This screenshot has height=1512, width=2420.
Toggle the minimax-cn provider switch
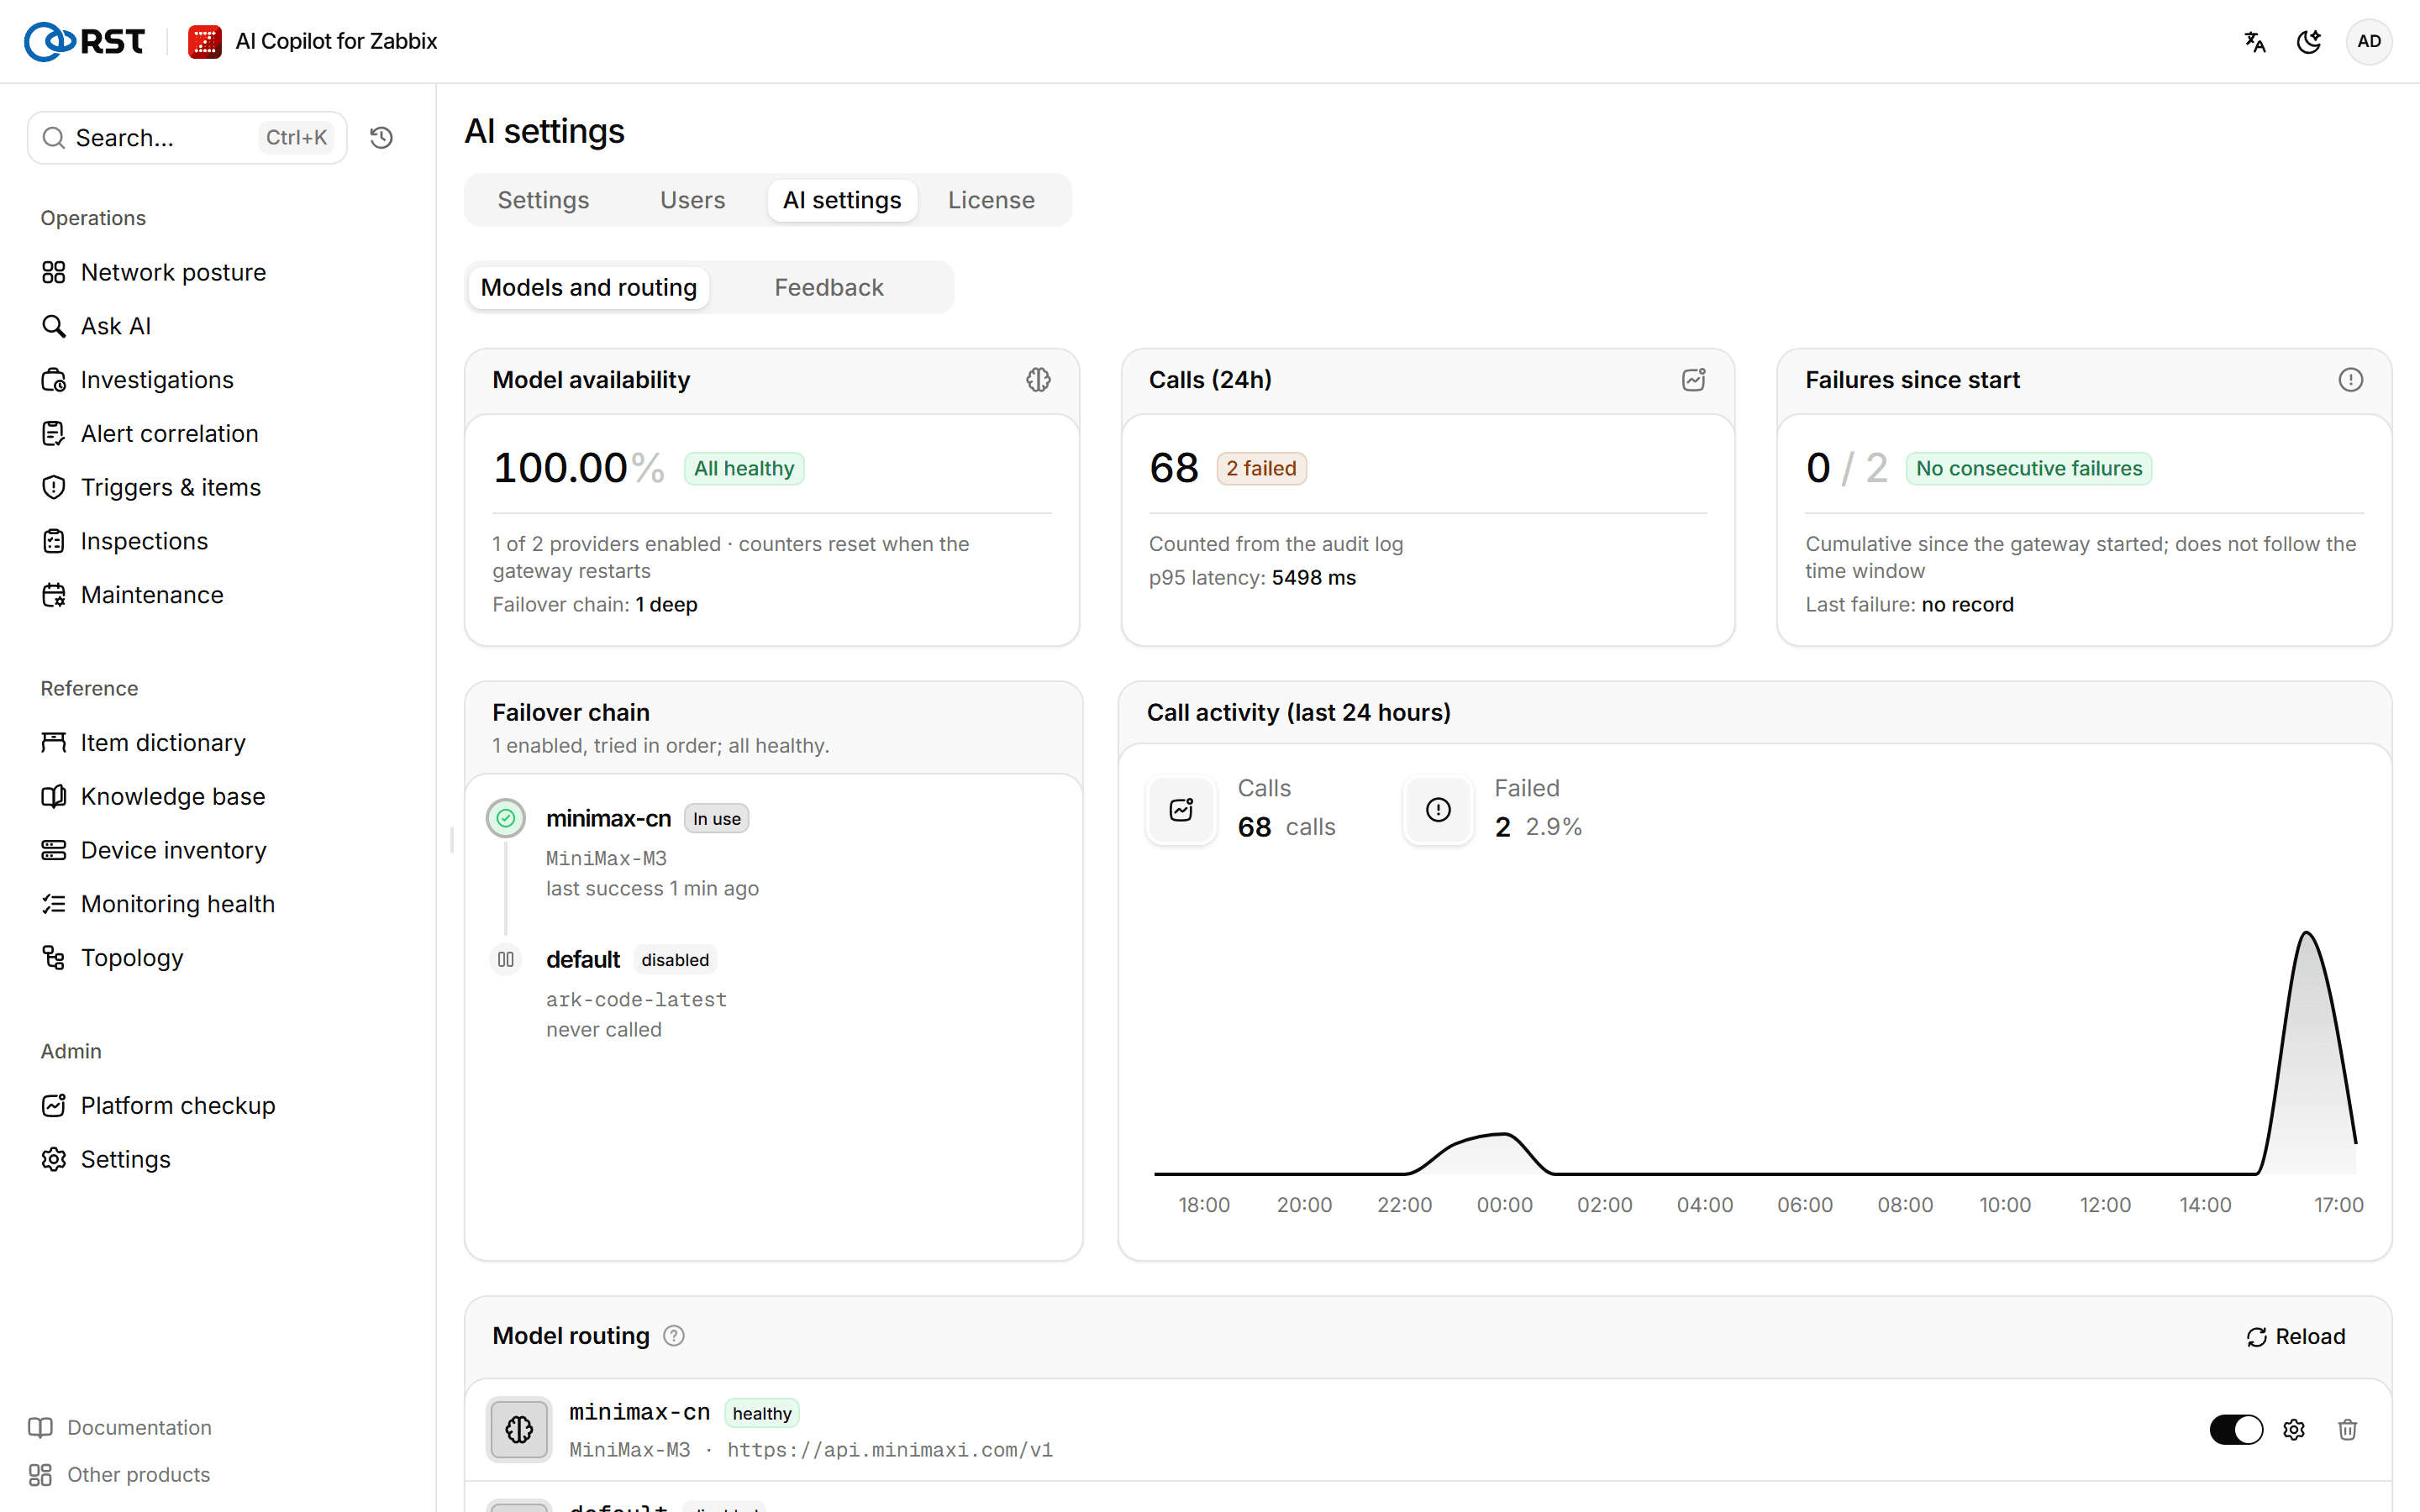(x=2236, y=1430)
